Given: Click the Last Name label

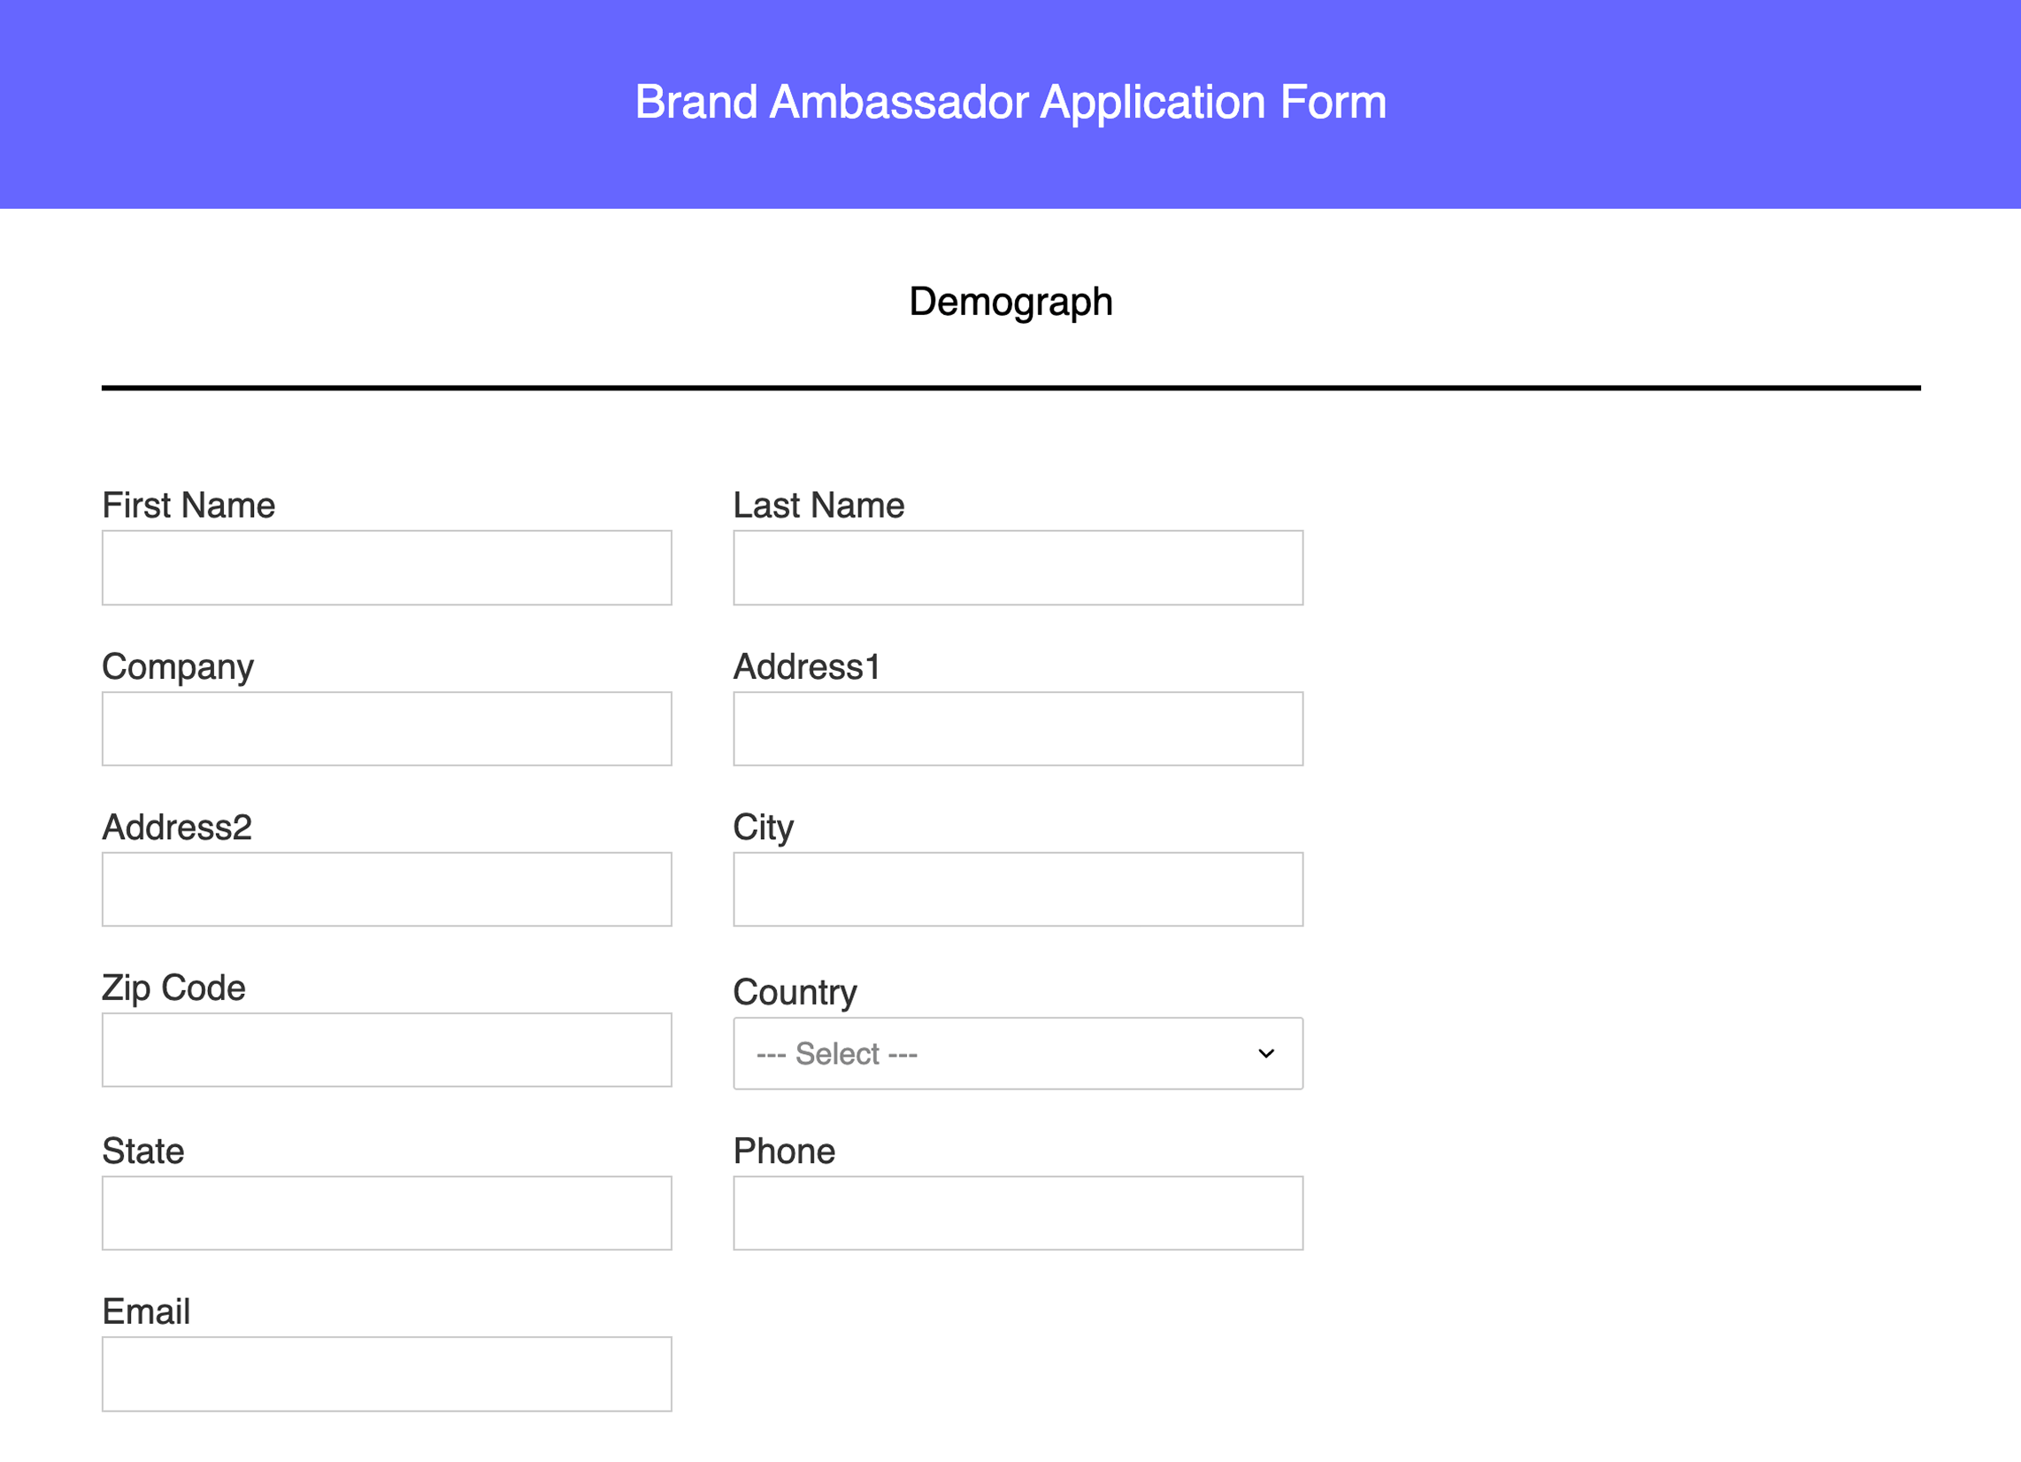Looking at the screenshot, I should click(818, 504).
